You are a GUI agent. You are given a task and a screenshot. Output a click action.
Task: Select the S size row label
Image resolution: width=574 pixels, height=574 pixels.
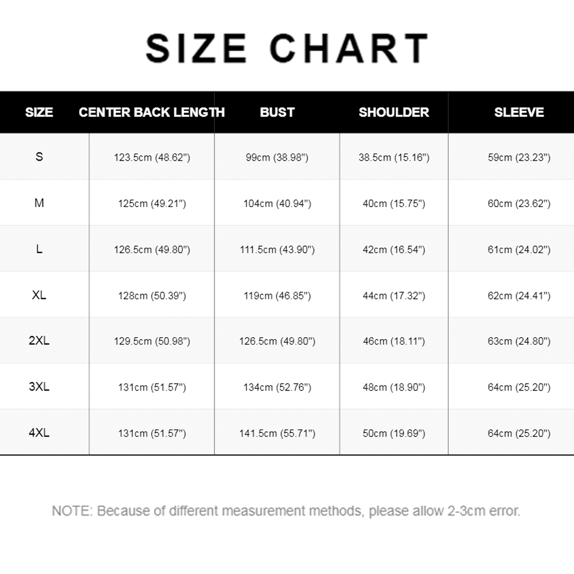pyautogui.click(x=39, y=157)
